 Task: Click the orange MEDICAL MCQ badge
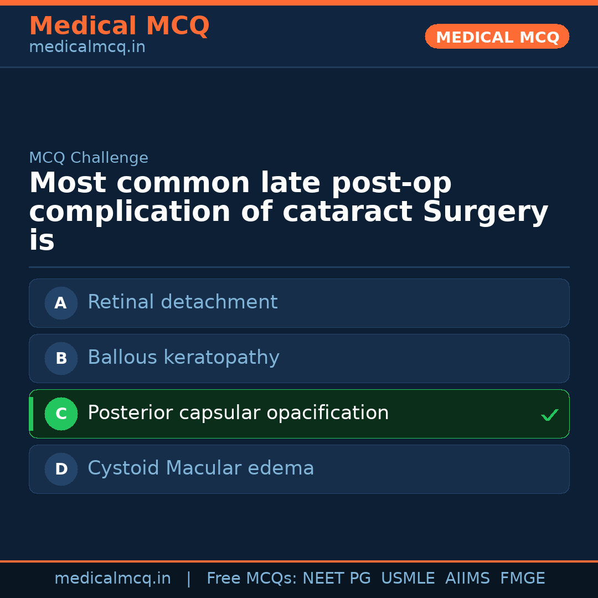click(497, 37)
